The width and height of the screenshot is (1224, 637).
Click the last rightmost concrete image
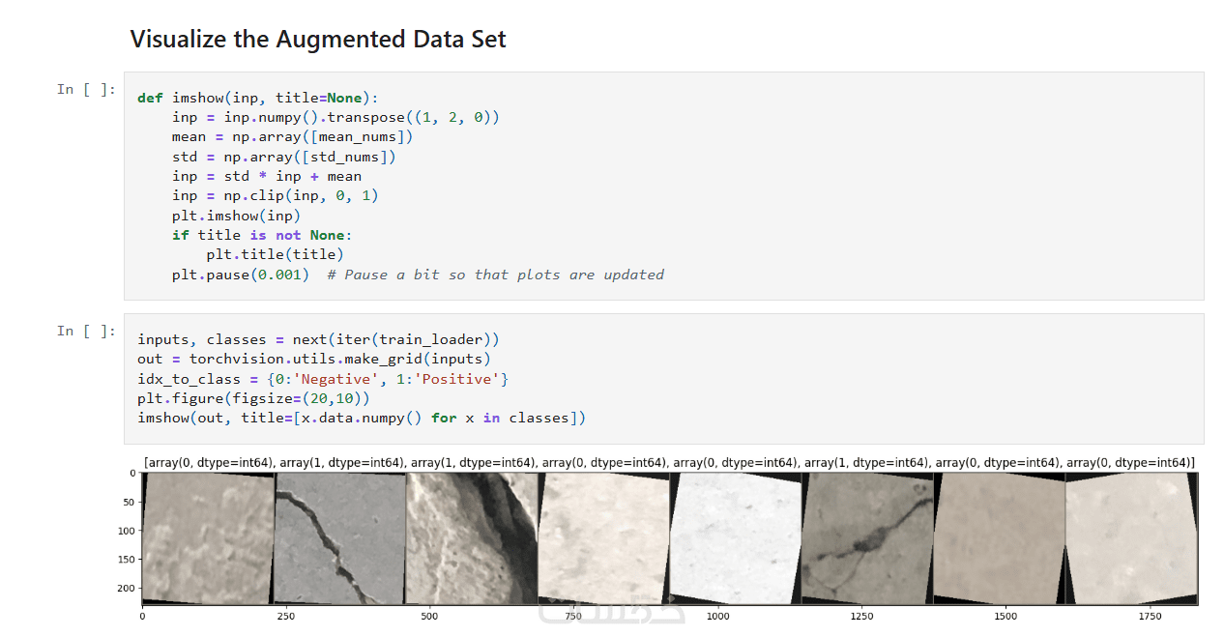pos(1130,539)
